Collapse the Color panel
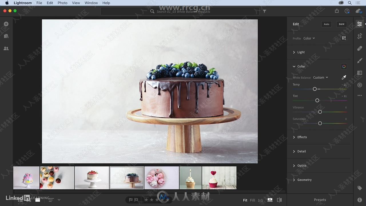Screen dimensions: 366x206 pyautogui.click(x=299, y=66)
